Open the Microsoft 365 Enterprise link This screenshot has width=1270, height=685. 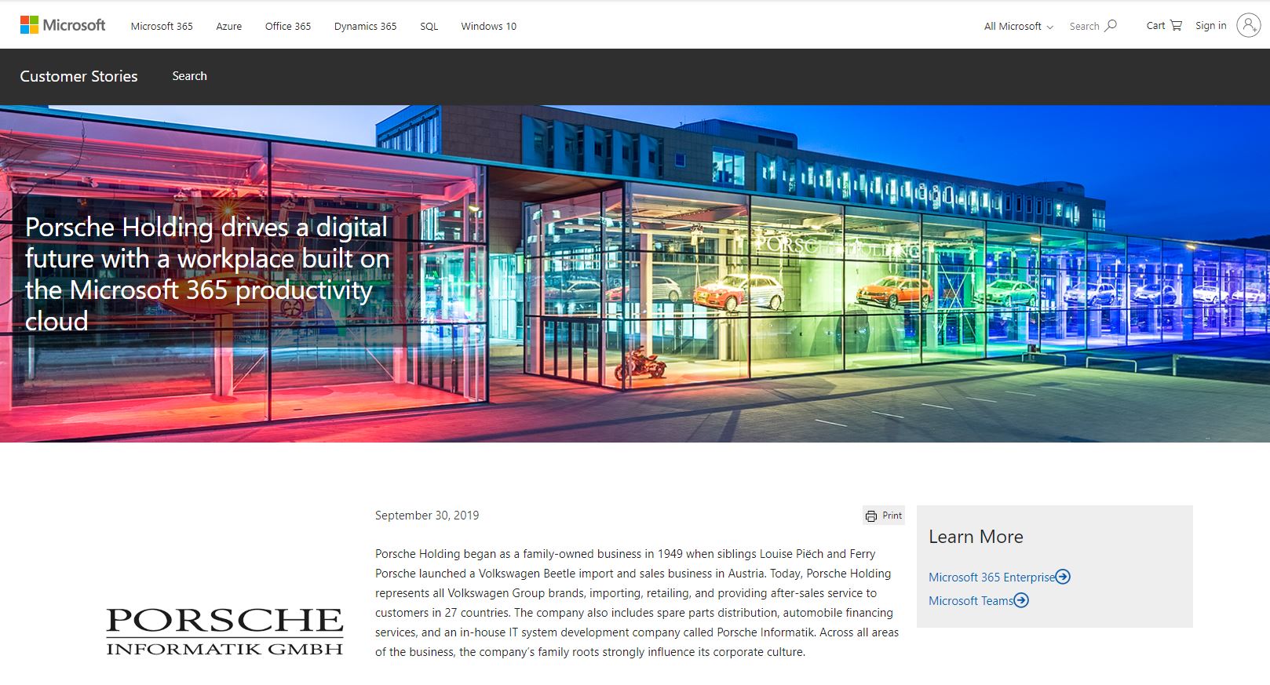coord(991,578)
